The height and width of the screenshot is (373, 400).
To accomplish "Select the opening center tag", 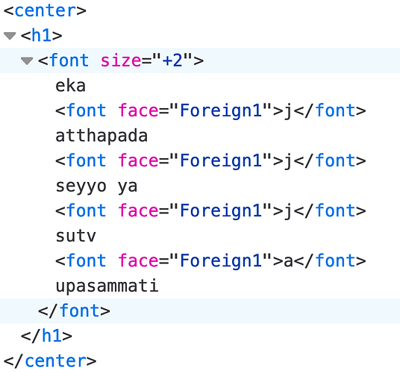I will tap(45, 10).
